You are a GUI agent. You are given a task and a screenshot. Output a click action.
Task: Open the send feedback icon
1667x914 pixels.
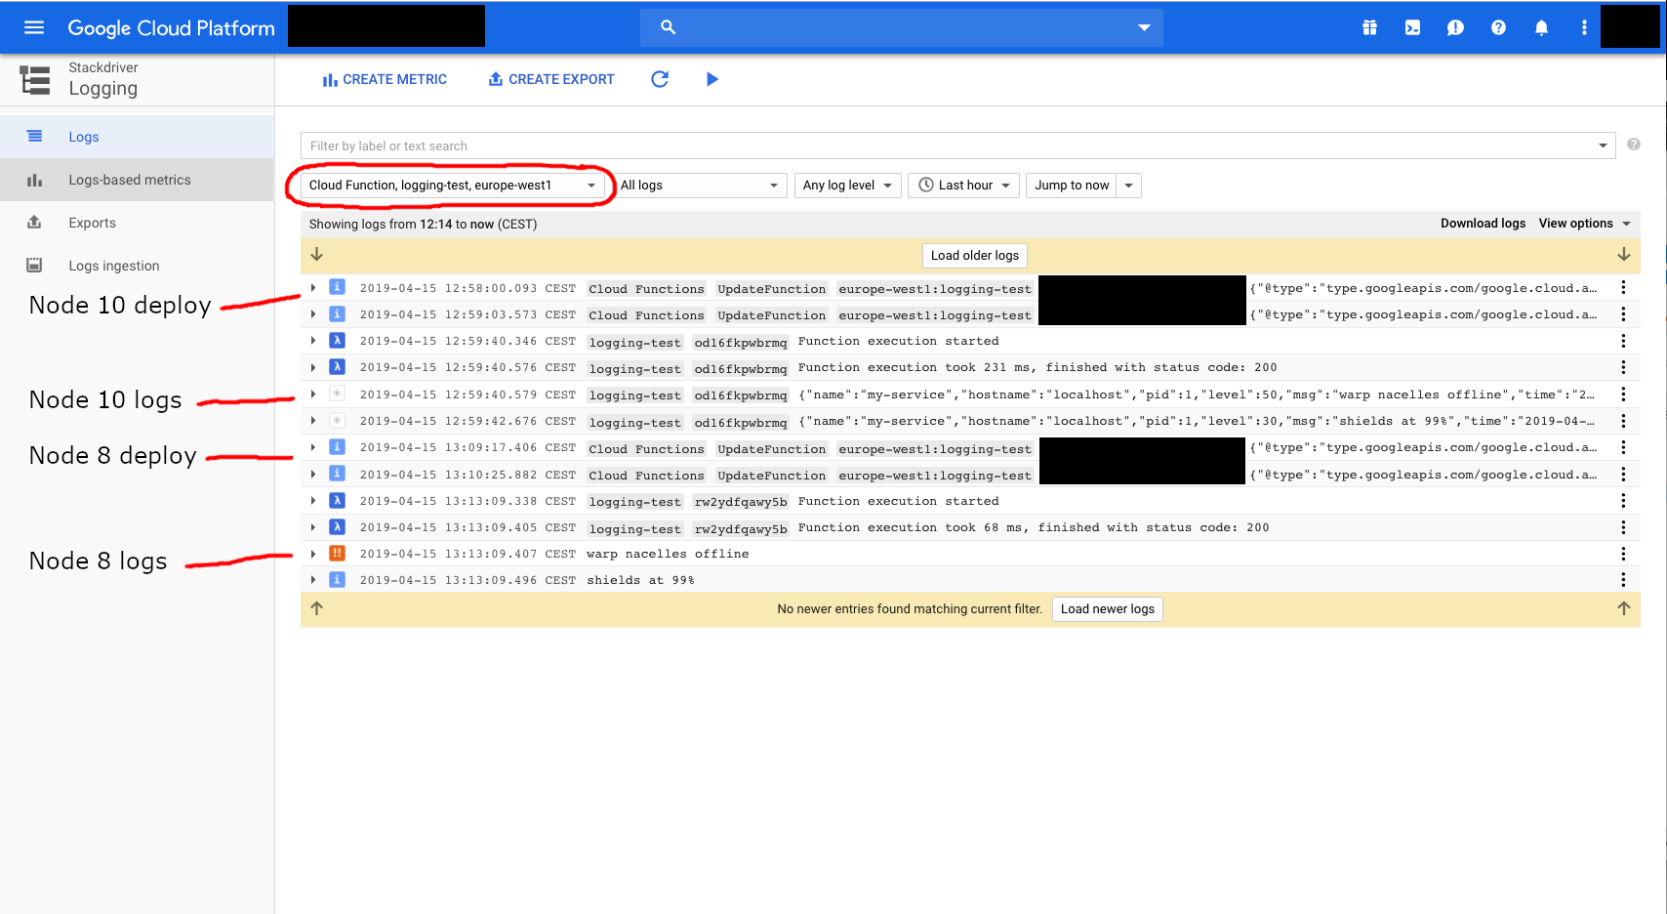1455,27
